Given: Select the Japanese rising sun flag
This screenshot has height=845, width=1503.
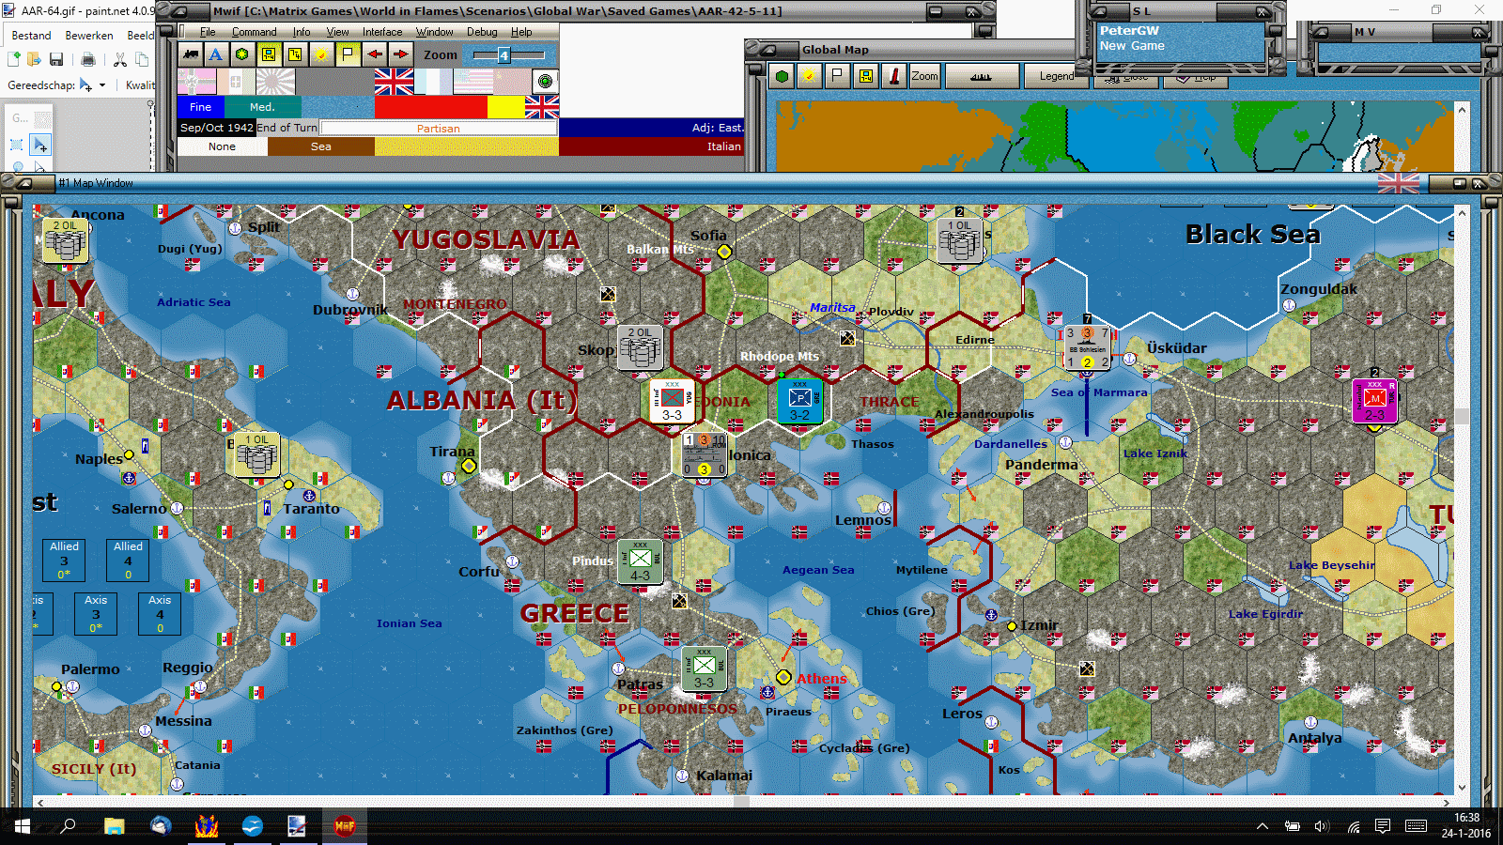Looking at the screenshot, I should pyautogui.click(x=275, y=82).
